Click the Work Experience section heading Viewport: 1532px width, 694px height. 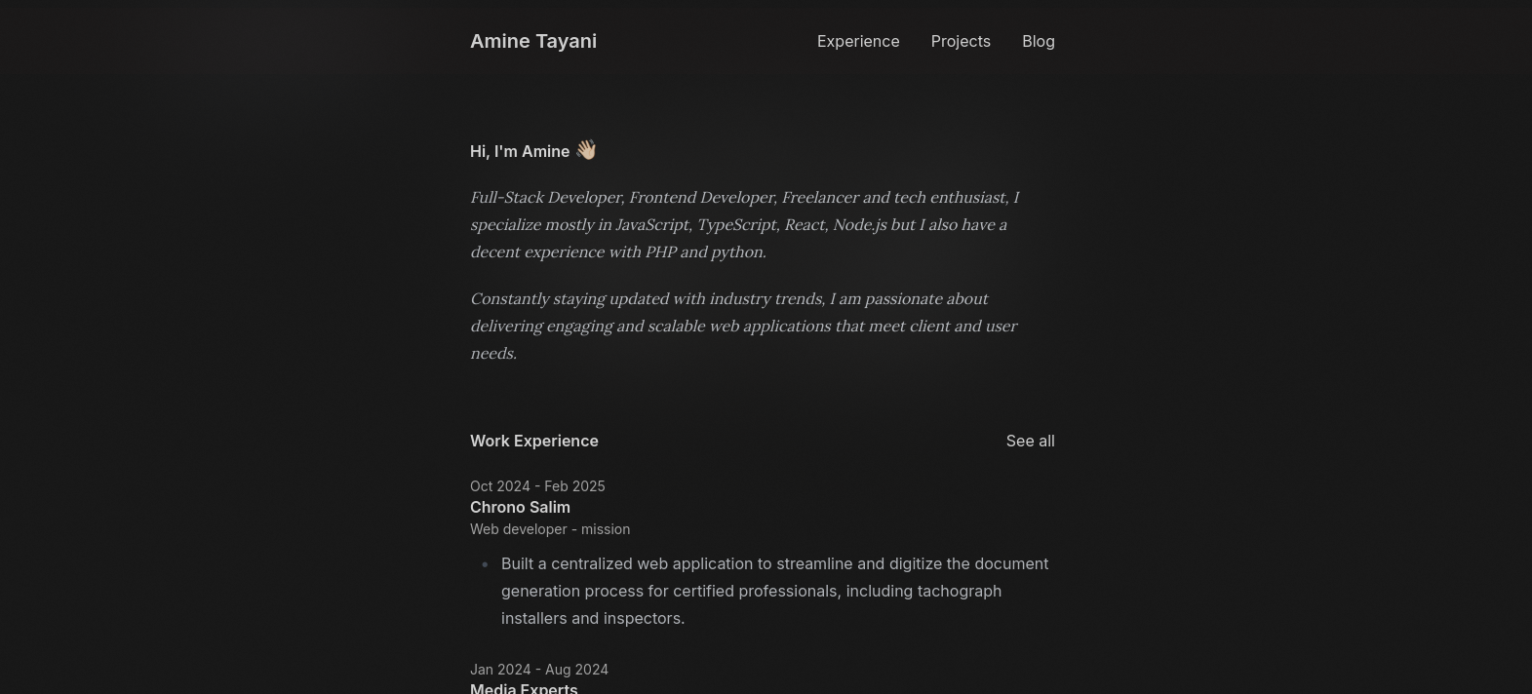[x=534, y=441]
